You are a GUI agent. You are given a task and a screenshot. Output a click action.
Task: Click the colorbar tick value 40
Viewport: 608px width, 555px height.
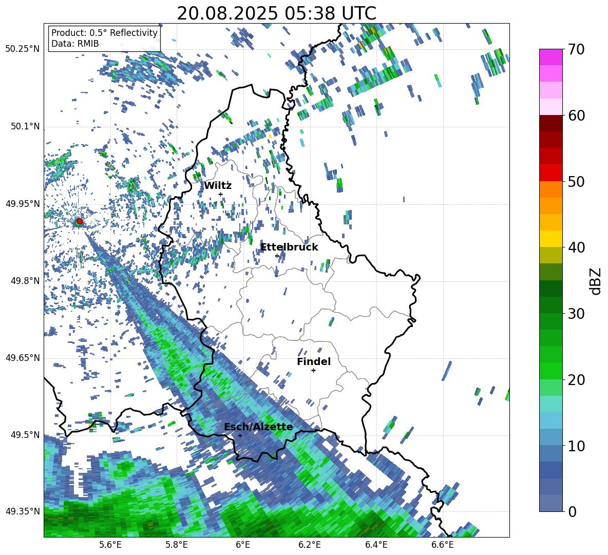576,247
